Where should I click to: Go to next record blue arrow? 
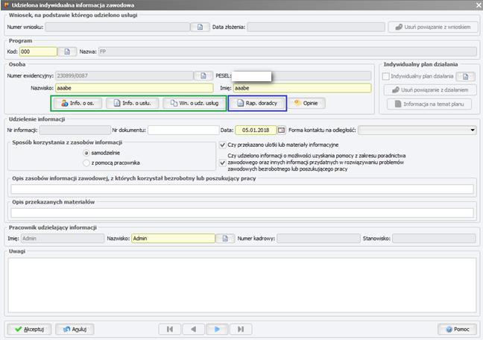(217, 330)
